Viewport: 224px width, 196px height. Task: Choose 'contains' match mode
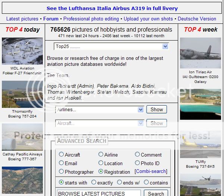pyautogui.click(x=146, y=182)
